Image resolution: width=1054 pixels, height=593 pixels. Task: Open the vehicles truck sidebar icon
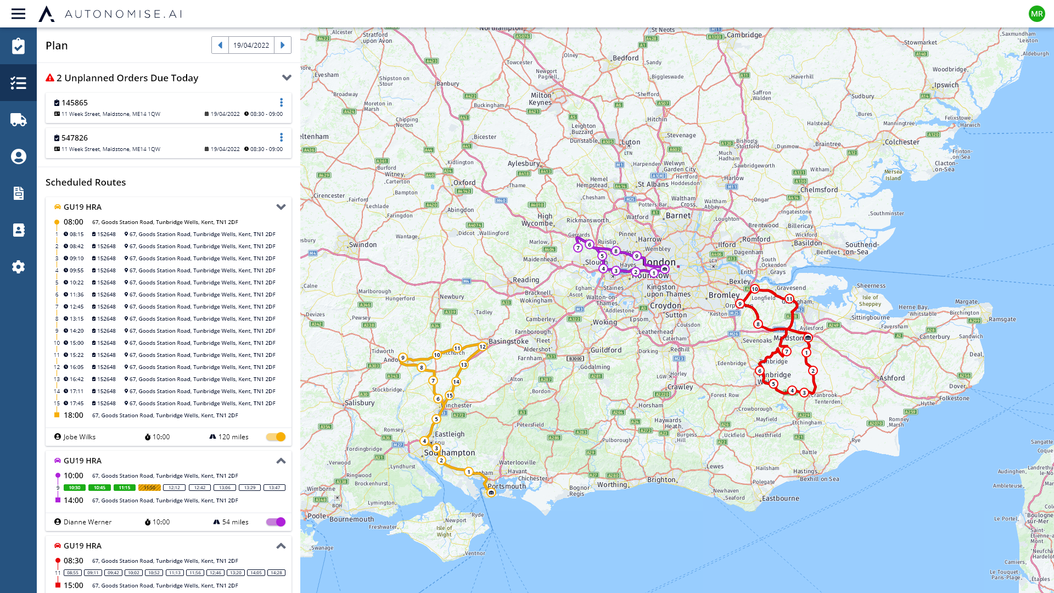18,120
